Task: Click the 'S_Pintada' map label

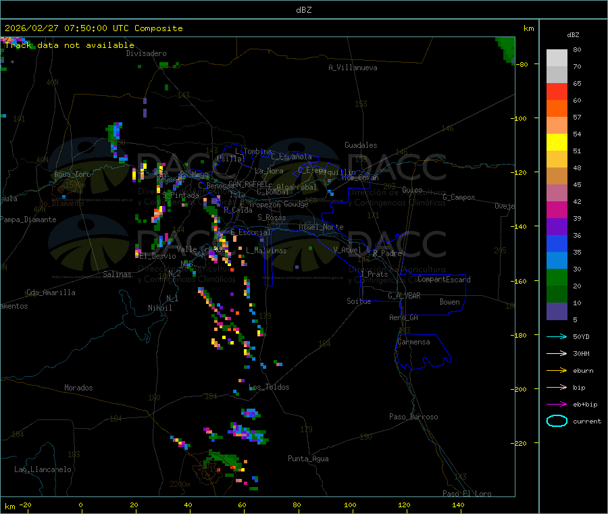Action: (180, 195)
